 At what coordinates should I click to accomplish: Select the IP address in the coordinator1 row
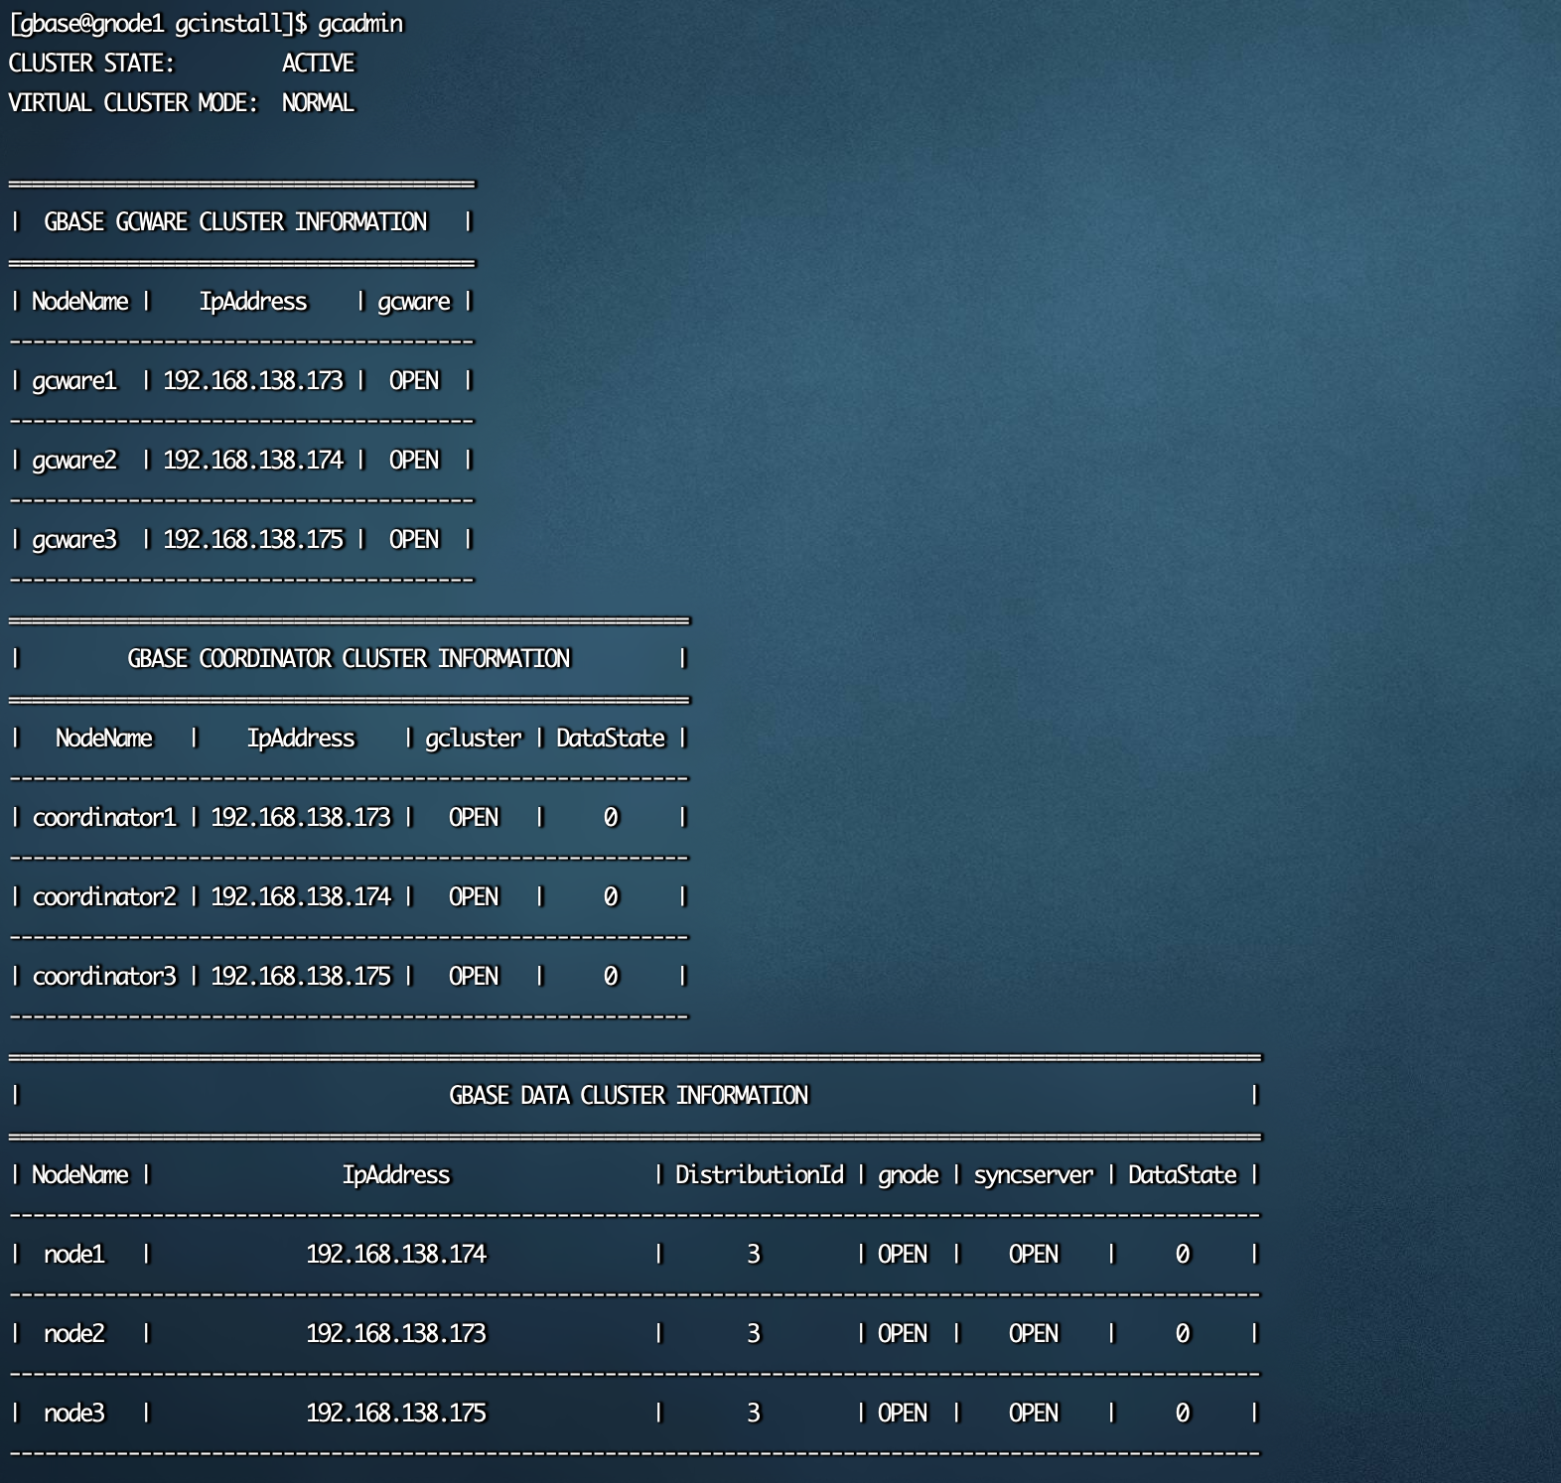click(301, 818)
